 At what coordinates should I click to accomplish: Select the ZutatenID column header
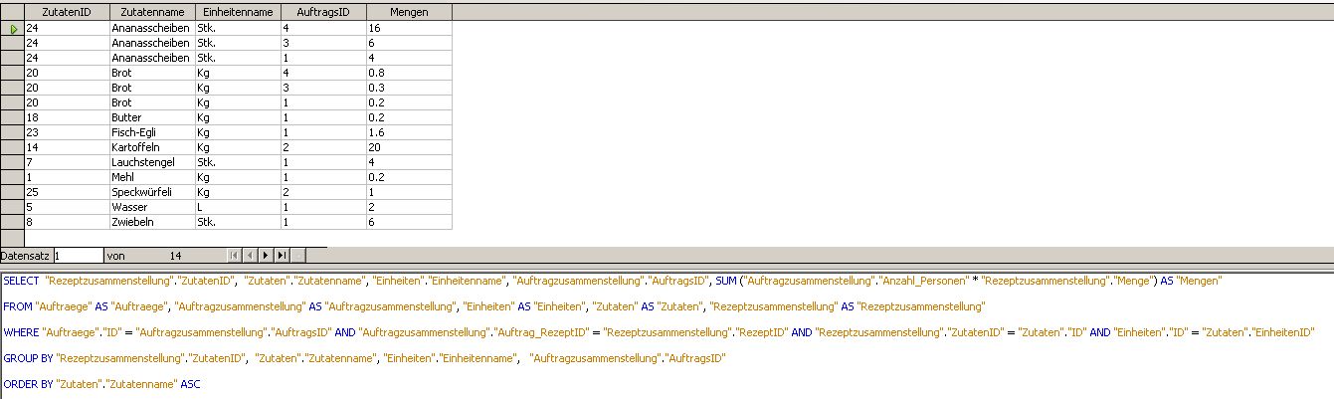point(66,11)
